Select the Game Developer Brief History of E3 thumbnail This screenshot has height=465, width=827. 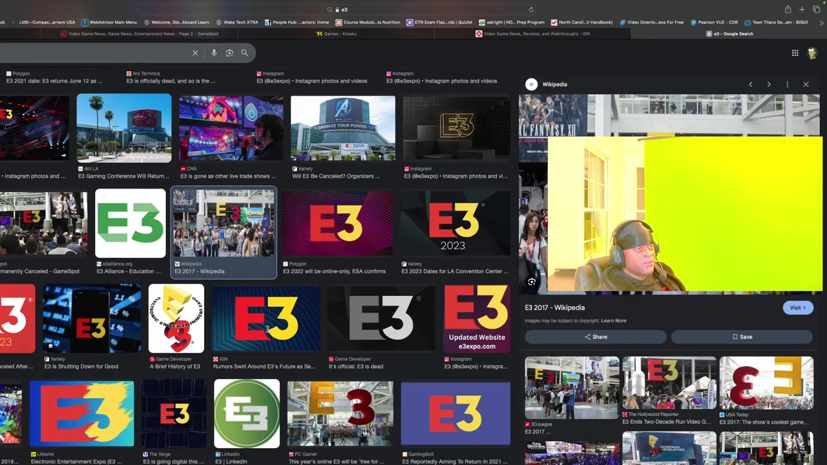(x=176, y=318)
